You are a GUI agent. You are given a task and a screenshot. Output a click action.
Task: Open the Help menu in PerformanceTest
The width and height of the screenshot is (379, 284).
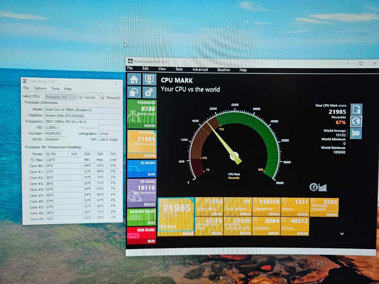pyautogui.click(x=243, y=70)
